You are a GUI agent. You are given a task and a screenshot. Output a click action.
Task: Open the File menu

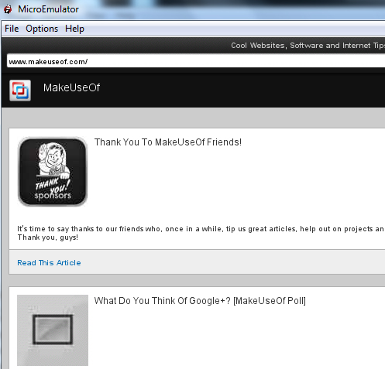point(12,29)
